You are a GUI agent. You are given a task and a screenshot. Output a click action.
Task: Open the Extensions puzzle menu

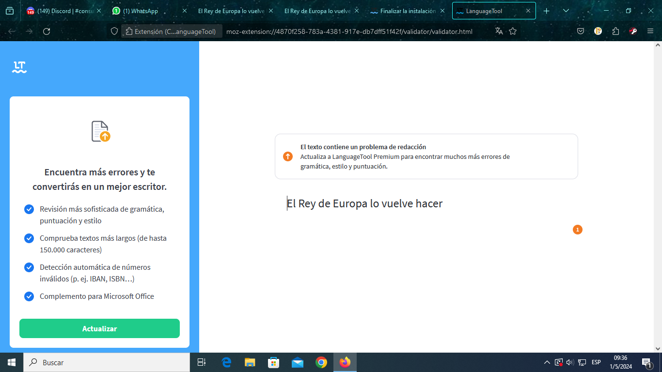pyautogui.click(x=615, y=31)
